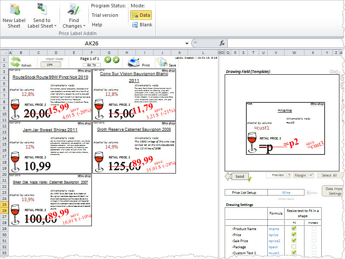Select column header W
345x259 pixels.
coord(294,53)
